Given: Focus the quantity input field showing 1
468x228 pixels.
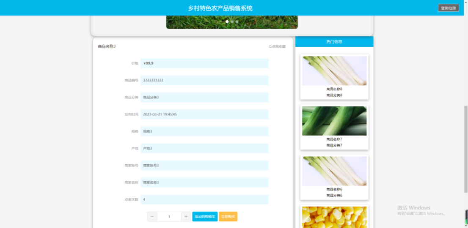Looking at the screenshot, I should [169, 217].
